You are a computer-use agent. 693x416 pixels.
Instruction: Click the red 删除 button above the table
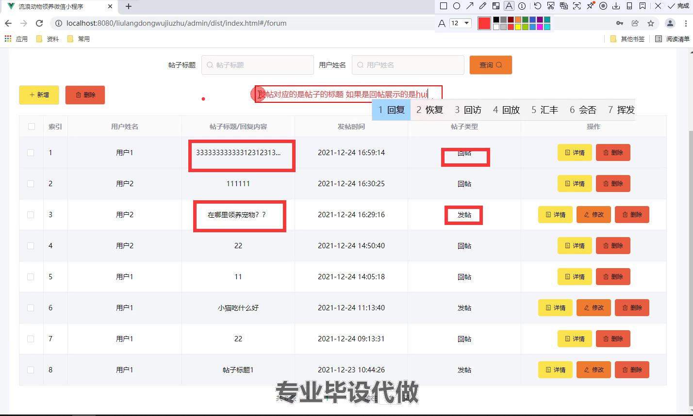[x=85, y=95]
